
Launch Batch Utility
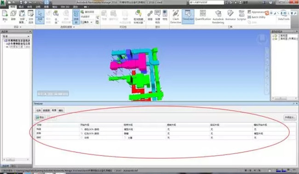click(257, 17)
